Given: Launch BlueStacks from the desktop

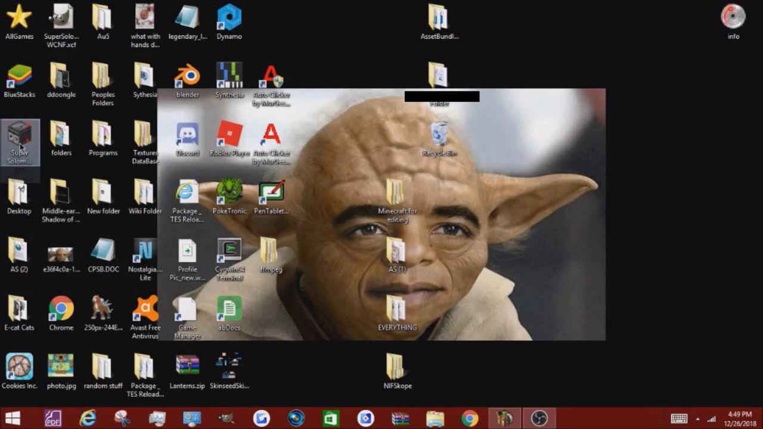Looking at the screenshot, I should coord(19,80).
